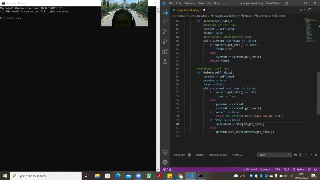Change line ending via CRLF

coord(286,169)
